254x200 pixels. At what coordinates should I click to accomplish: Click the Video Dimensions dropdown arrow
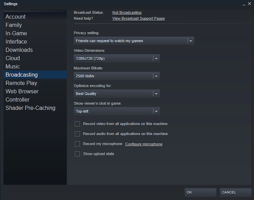click(156, 58)
